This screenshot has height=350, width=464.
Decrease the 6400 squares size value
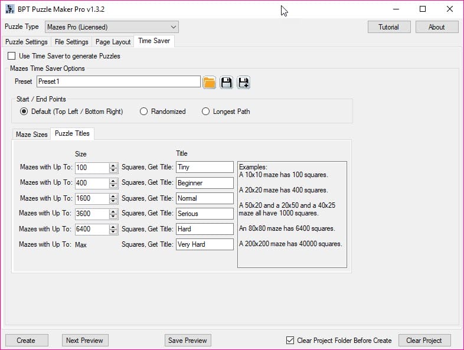tap(113, 231)
